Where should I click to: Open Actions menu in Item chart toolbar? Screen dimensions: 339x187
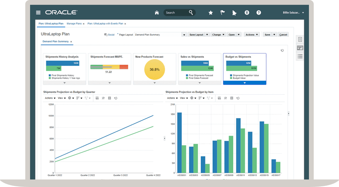172,98
